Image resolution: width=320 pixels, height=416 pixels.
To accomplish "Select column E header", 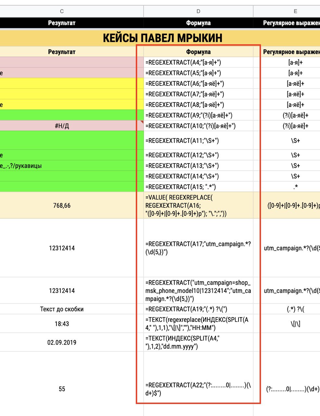I will click(x=287, y=11).
